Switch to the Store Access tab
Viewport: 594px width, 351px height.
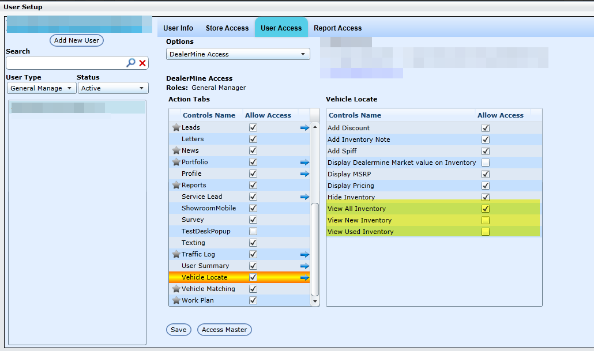point(227,28)
